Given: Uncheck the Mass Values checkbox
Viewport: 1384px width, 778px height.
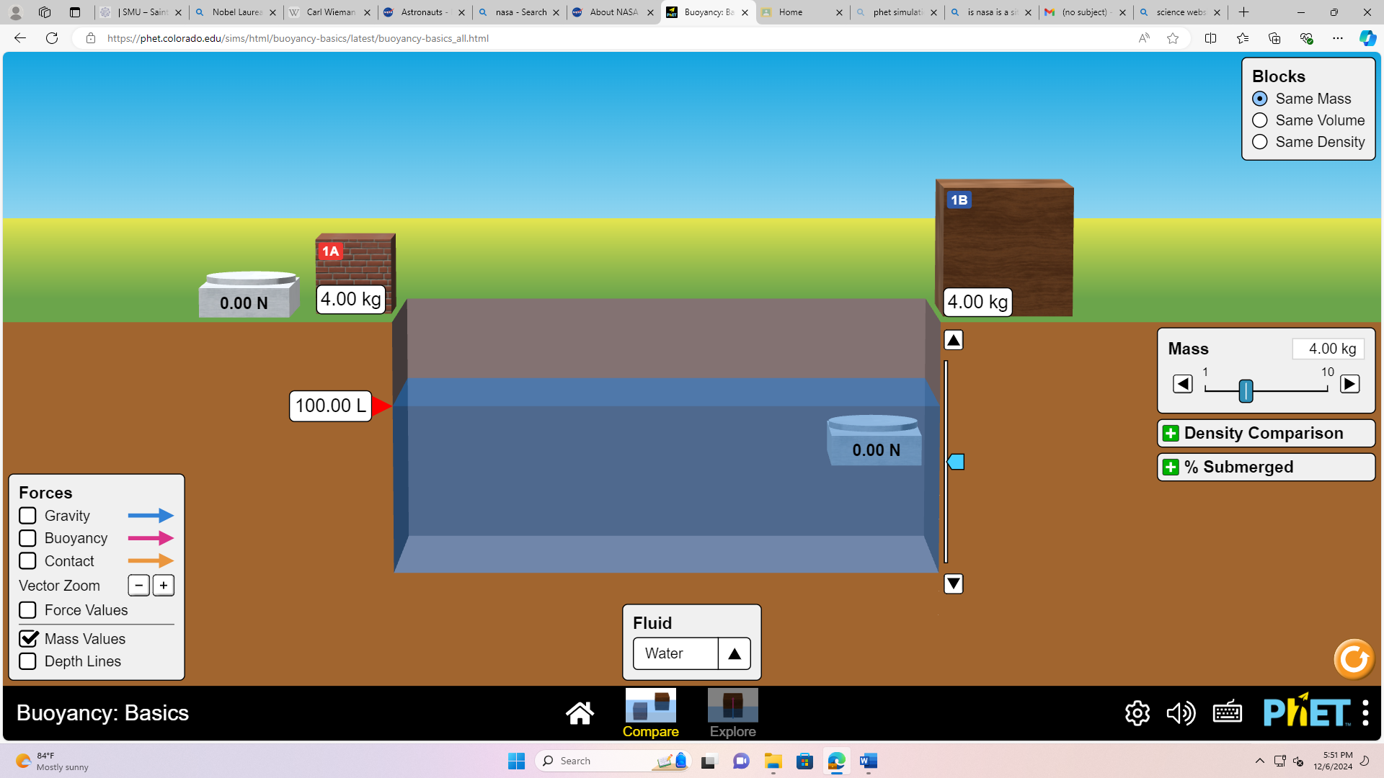Looking at the screenshot, I should tap(27, 639).
